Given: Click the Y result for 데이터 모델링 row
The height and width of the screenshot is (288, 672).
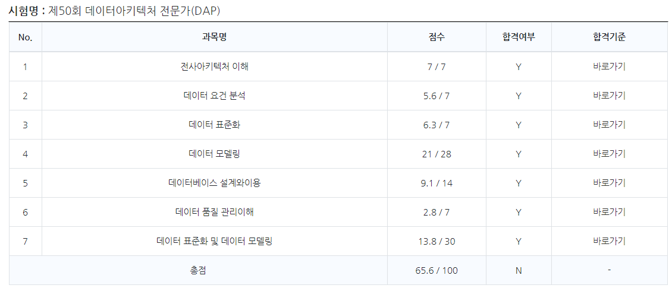Looking at the screenshot, I should click(x=519, y=154).
